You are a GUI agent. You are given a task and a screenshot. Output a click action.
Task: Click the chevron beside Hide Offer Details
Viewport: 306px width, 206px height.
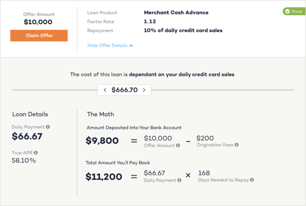coord(131,46)
